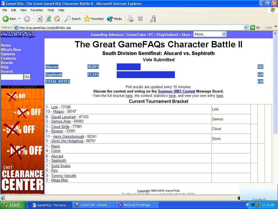
Task: Open the Search toolbar button
Action: tap(72, 19)
